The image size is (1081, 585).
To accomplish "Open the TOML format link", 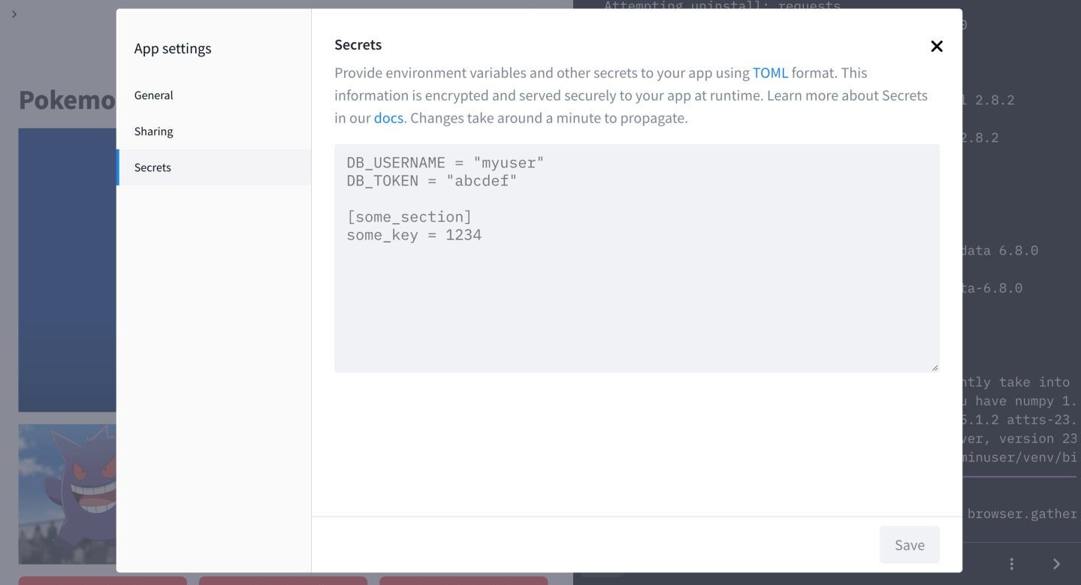I will coord(770,73).
